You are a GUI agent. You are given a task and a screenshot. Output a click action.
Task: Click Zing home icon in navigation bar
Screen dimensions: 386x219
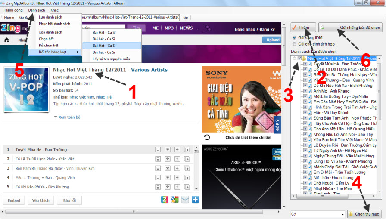[x=6, y=40]
